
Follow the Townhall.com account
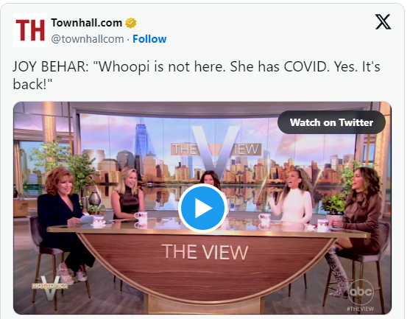[149, 39]
